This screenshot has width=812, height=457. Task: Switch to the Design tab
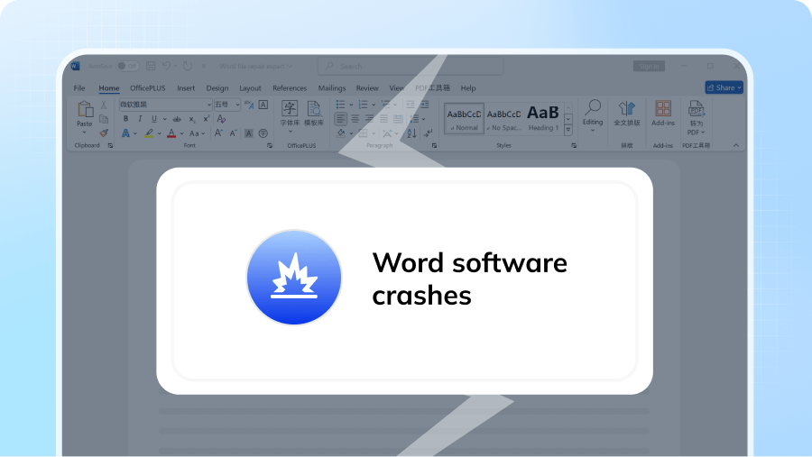[x=217, y=88]
